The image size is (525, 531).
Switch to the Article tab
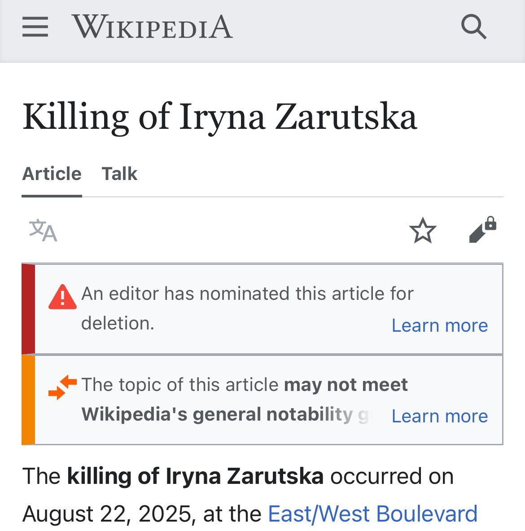(52, 174)
